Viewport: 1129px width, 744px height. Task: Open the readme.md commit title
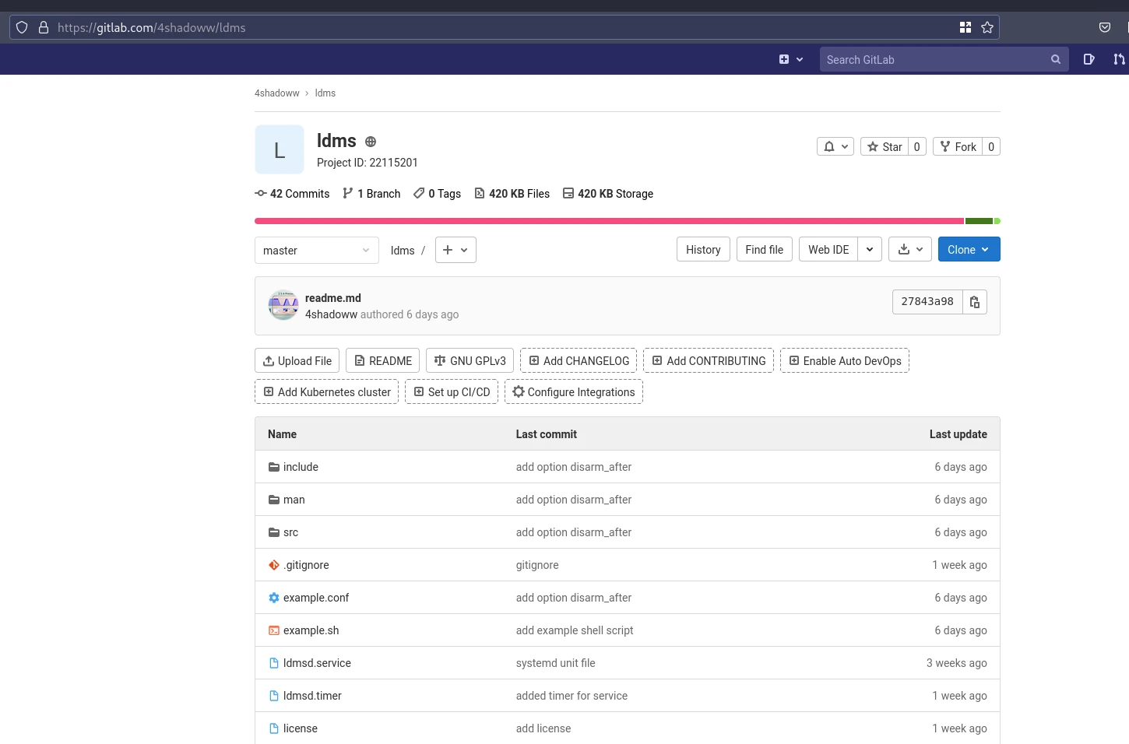pyautogui.click(x=333, y=298)
